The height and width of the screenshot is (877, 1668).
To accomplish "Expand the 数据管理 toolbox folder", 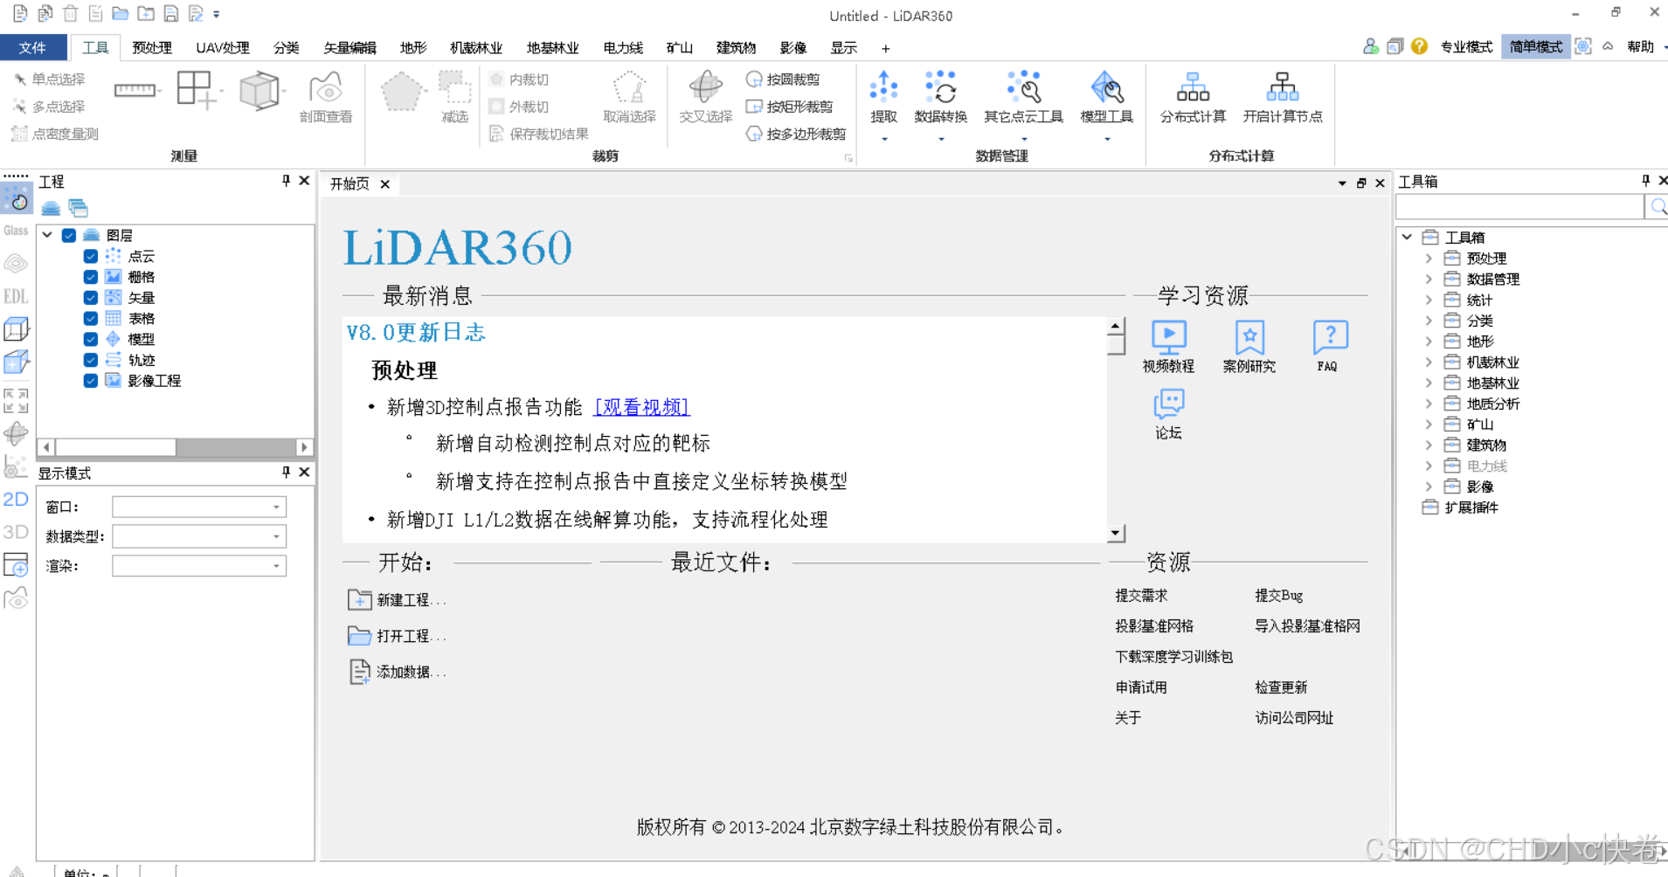I will tap(1429, 280).
